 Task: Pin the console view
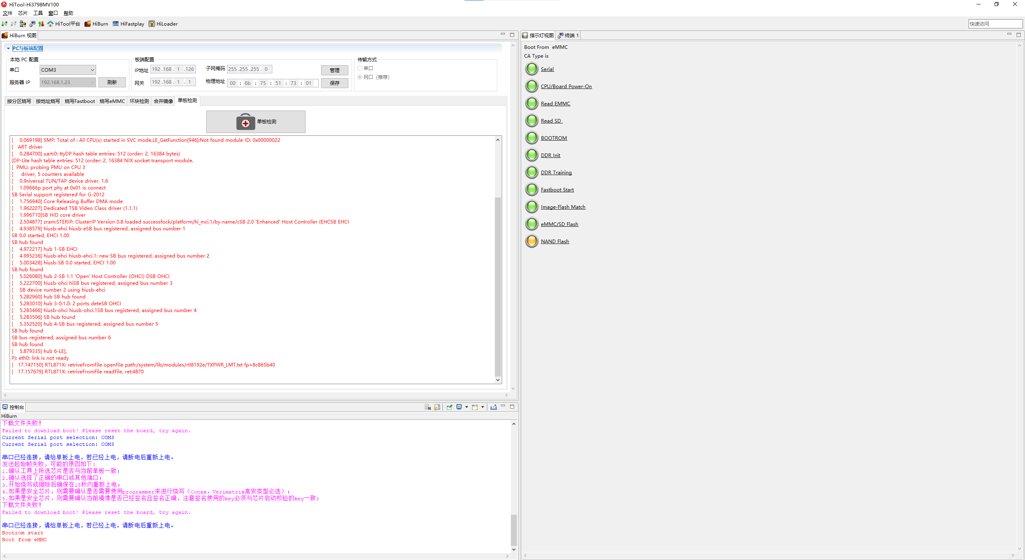coord(449,407)
